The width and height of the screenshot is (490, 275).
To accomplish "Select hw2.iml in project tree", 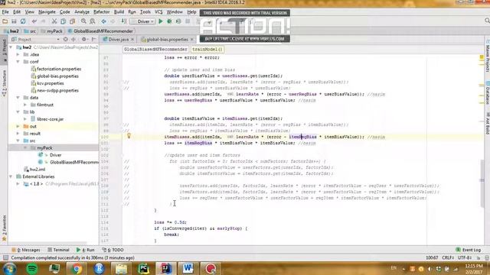I will 38,170.
